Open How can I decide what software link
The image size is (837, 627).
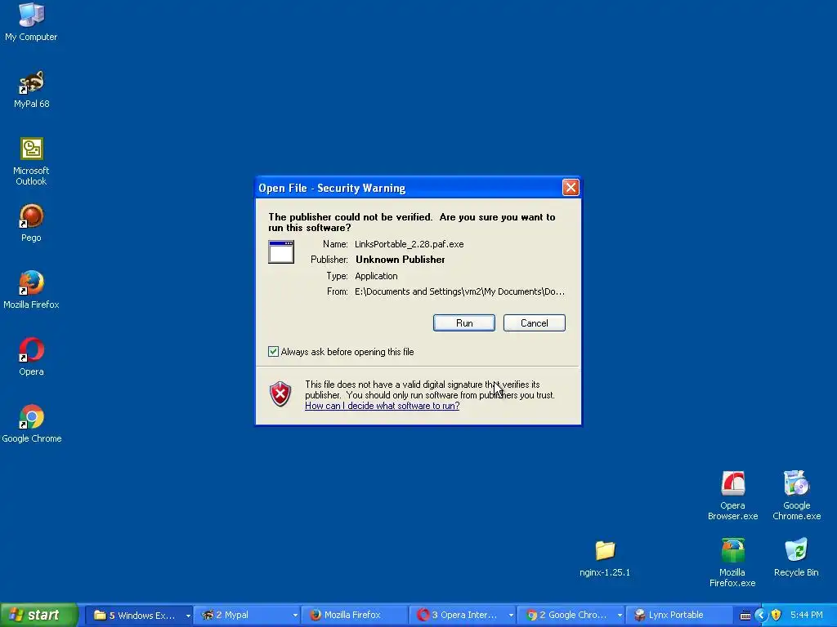(x=383, y=406)
